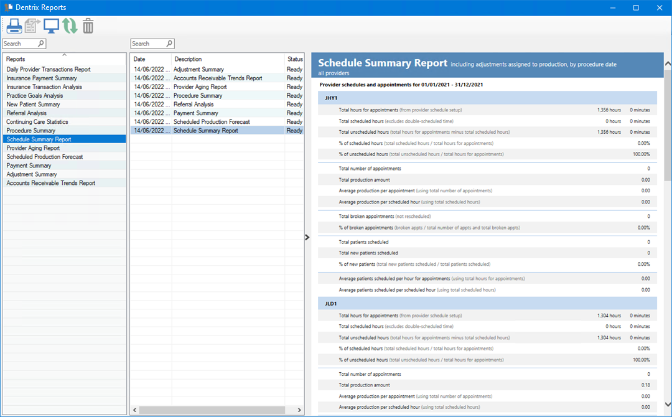Click the Dentrix Reports app icon in title bar
Screen dimensions: 672x417
click(8, 7)
